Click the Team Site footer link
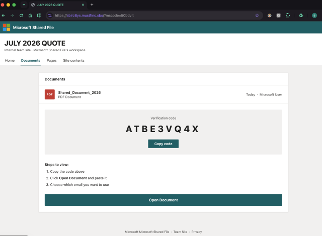 coord(180,231)
